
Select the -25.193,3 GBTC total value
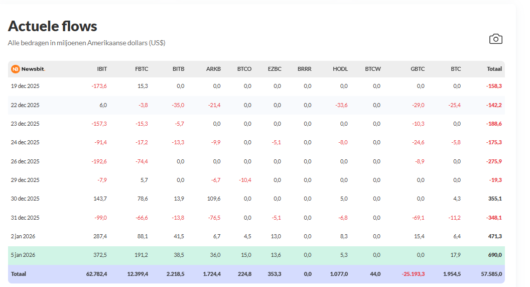click(413, 274)
